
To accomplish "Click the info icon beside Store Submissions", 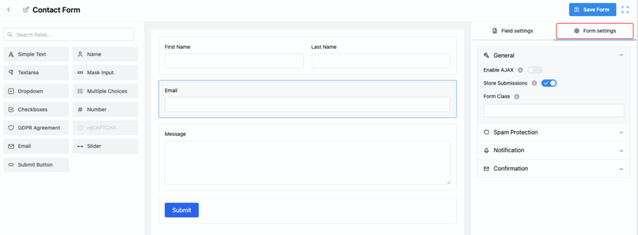I will click(534, 83).
